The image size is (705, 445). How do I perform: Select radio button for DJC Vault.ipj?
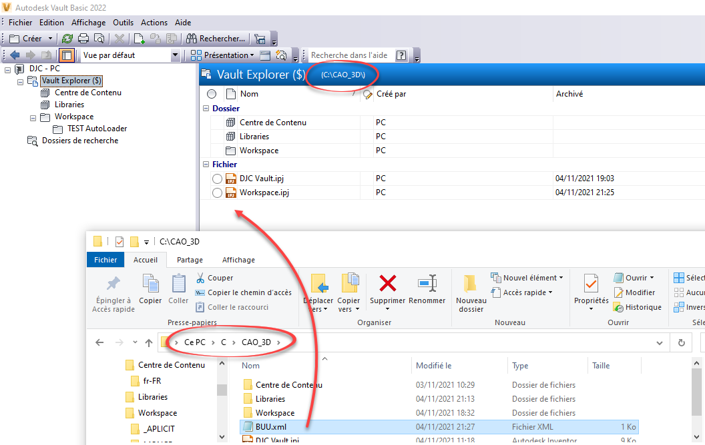point(216,179)
